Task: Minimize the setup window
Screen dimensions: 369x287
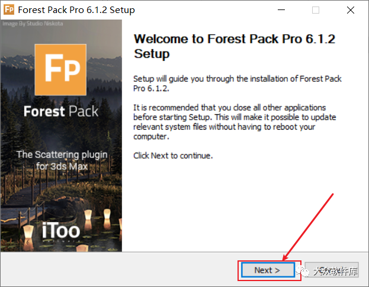Action: [281, 10]
